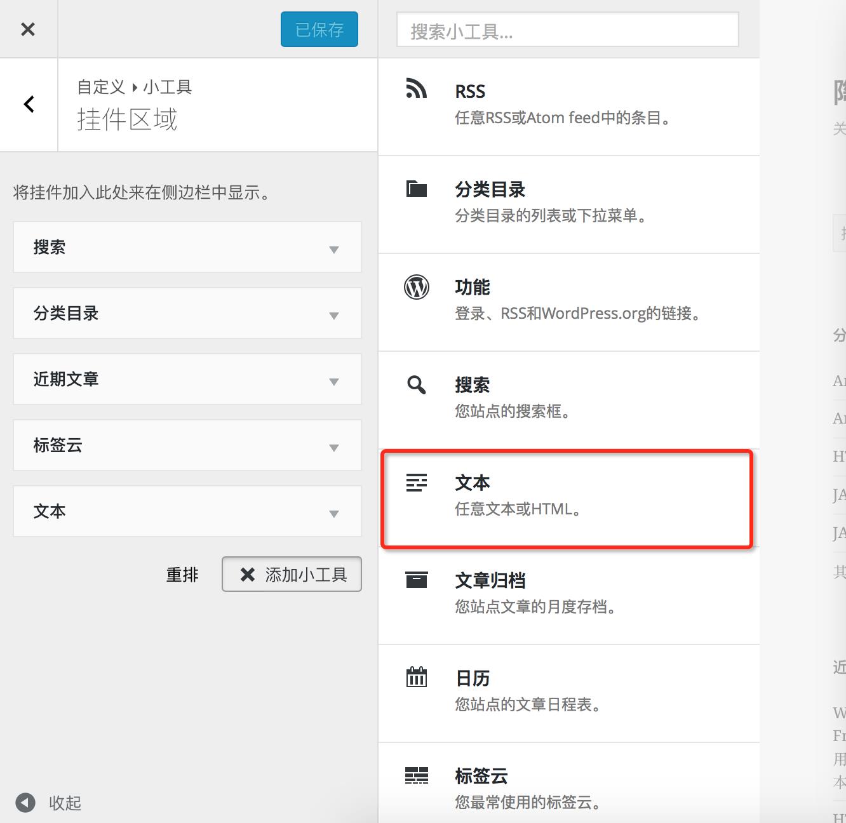The image size is (846, 823).
Task: Click description 登录、RSS和WordPress.org的链接
Action: (579, 314)
